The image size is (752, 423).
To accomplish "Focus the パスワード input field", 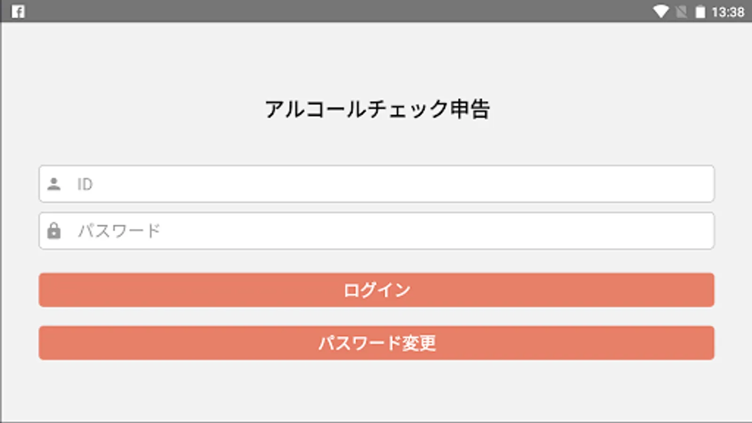I will coord(376,231).
